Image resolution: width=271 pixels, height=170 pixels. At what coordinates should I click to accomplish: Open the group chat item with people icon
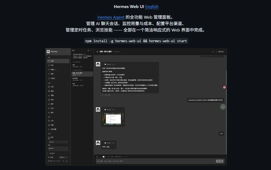click(x=58, y=70)
